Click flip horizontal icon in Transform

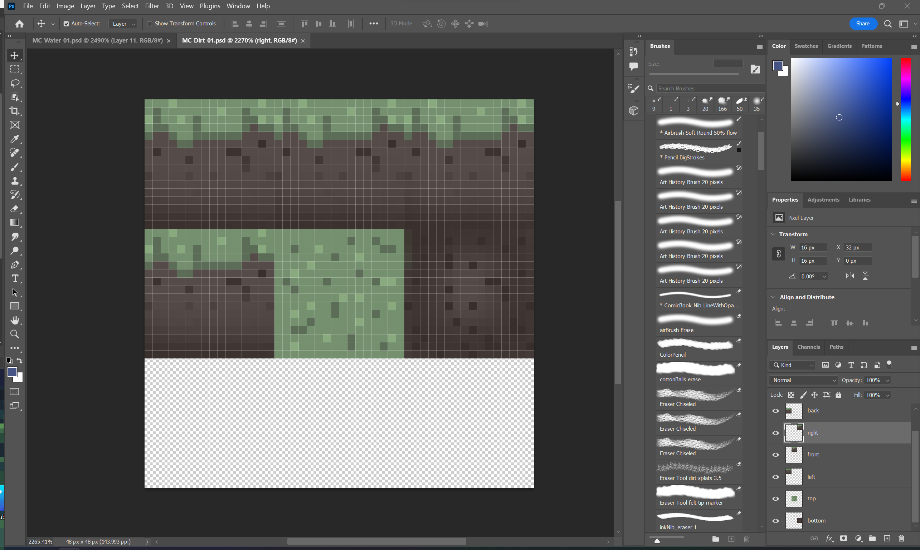850,276
